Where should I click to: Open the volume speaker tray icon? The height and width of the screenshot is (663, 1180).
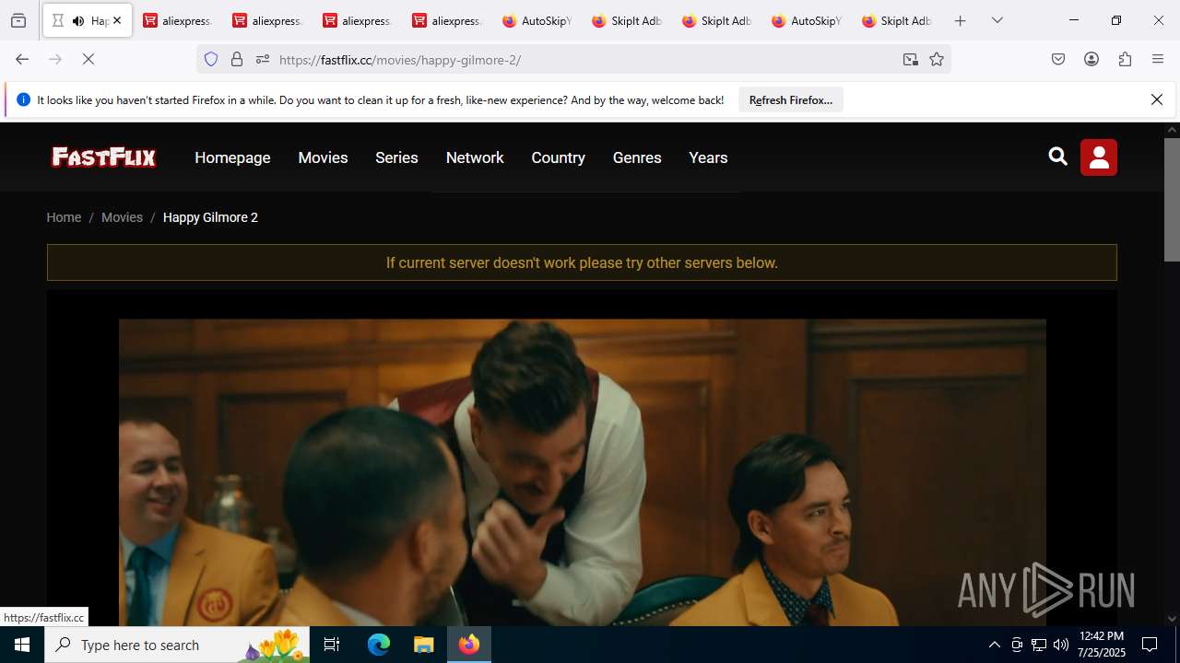(x=1061, y=645)
